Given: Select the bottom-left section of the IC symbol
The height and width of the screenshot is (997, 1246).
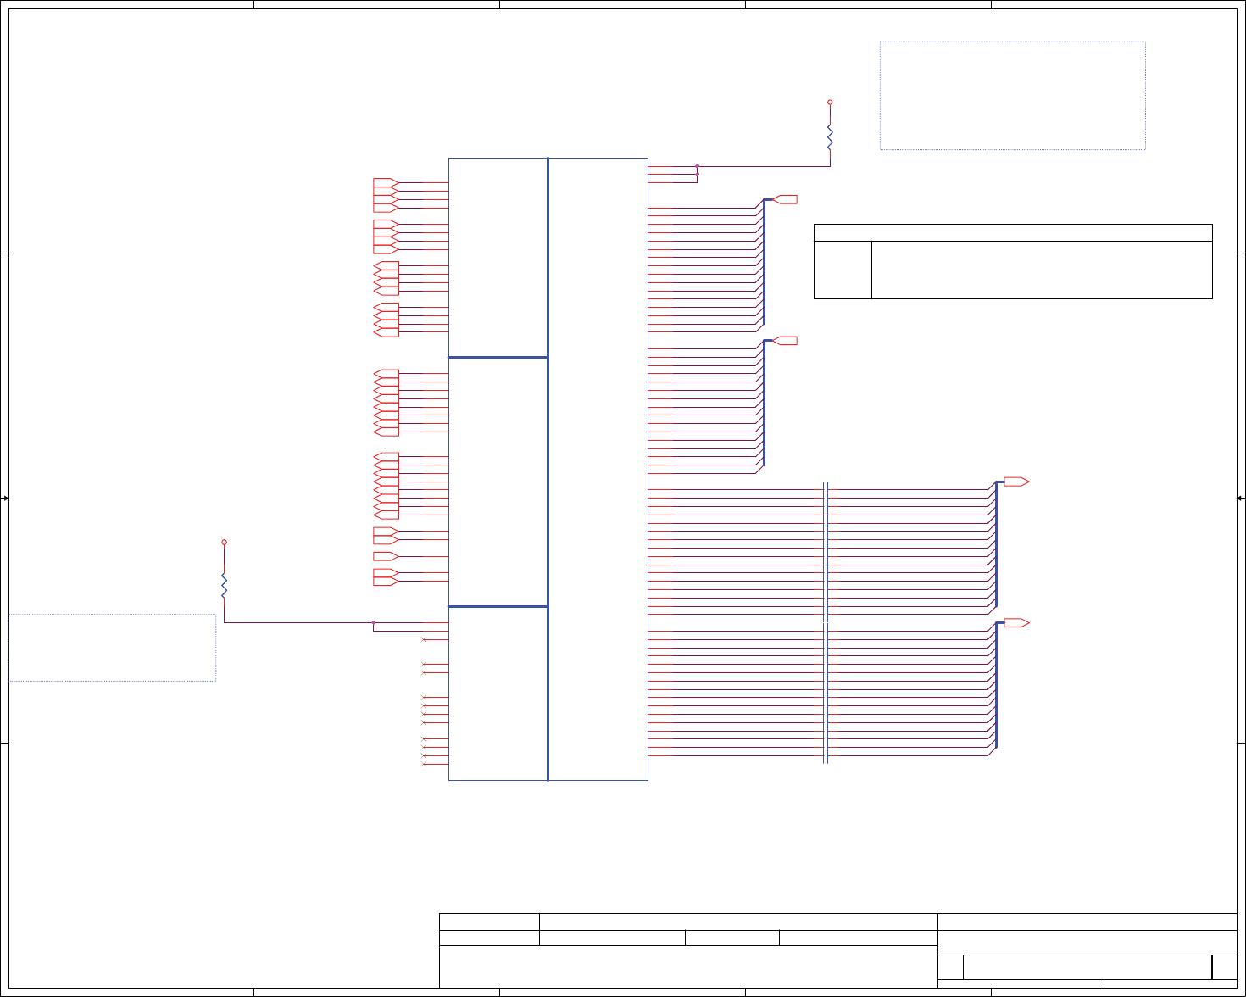Looking at the screenshot, I should 498,693.
